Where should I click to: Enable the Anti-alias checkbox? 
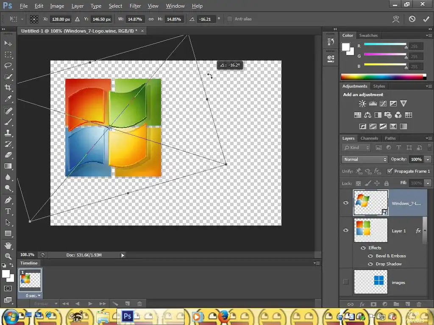[x=229, y=19]
